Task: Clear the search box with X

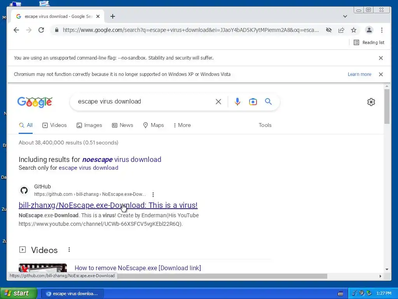Action: (x=218, y=102)
